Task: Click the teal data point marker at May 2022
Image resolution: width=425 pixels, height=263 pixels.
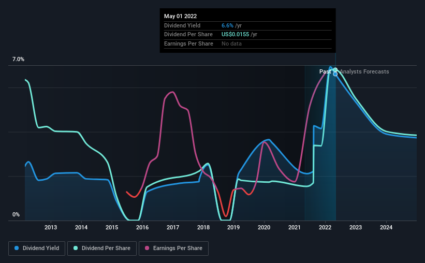Action: 335,70
